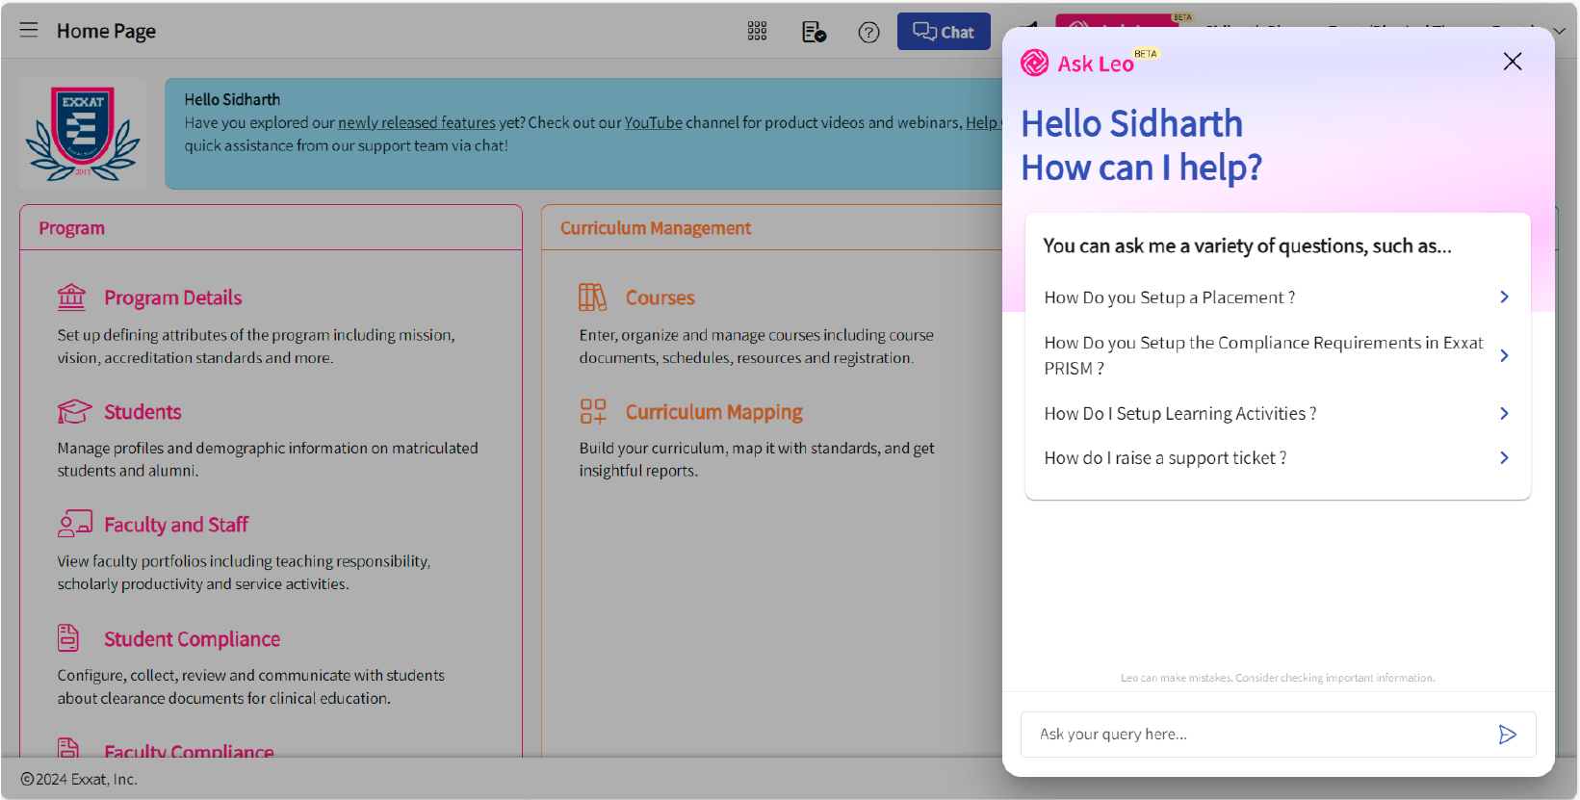Image resolution: width=1580 pixels, height=800 pixels.
Task: Click the Exxat shield logo
Action: pyautogui.click(x=83, y=133)
